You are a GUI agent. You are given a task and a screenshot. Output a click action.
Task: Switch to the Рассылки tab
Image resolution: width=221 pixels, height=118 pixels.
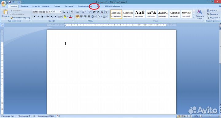coord(69,6)
